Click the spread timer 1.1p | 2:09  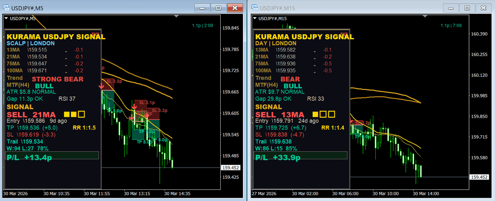point(202,26)
